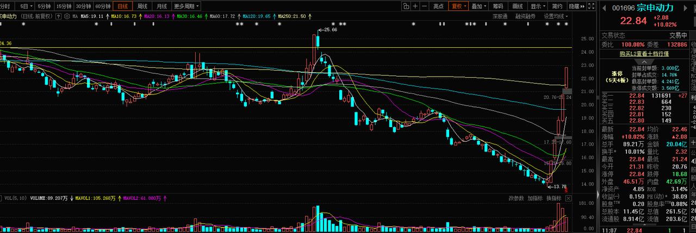Click the 融资融券 label

(525, 16)
